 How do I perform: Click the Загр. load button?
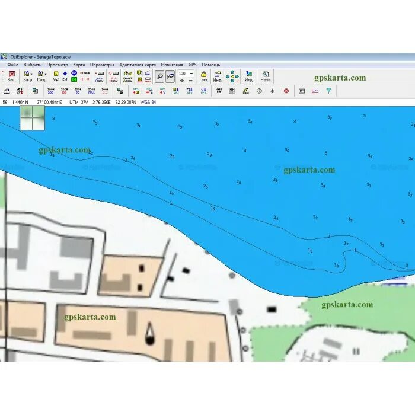[27, 76]
